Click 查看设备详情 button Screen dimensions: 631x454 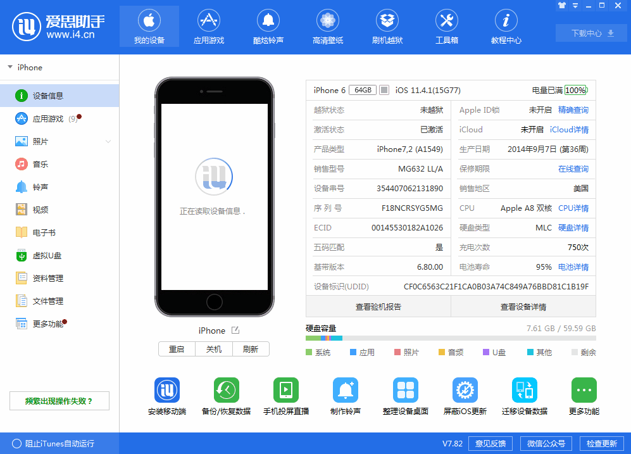pyautogui.click(x=523, y=306)
